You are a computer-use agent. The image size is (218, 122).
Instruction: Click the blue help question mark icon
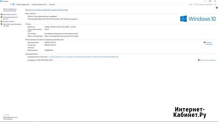pos(217,8)
